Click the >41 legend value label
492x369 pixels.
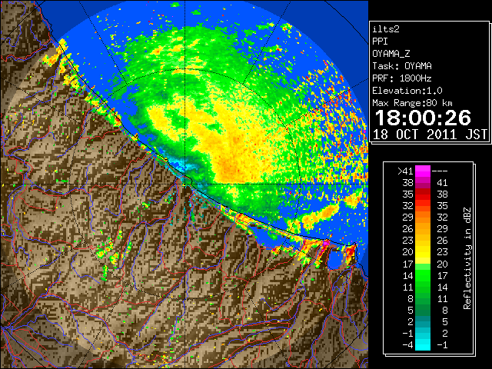(405, 171)
